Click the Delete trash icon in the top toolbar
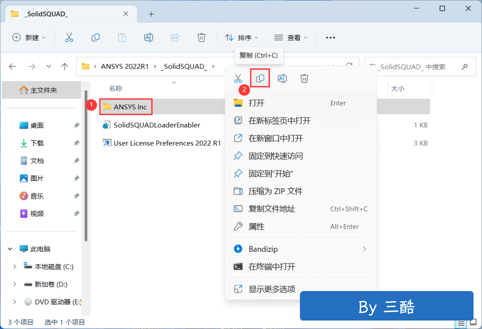The image size is (482, 329). [x=201, y=37]
